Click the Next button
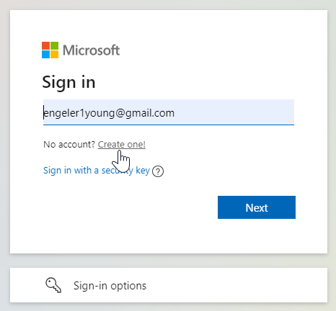This screenshot has height=311, width=336. [x=257, y=207]
